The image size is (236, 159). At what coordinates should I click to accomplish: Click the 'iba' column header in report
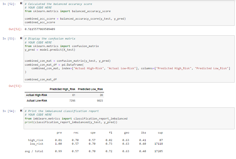[143, 133]
